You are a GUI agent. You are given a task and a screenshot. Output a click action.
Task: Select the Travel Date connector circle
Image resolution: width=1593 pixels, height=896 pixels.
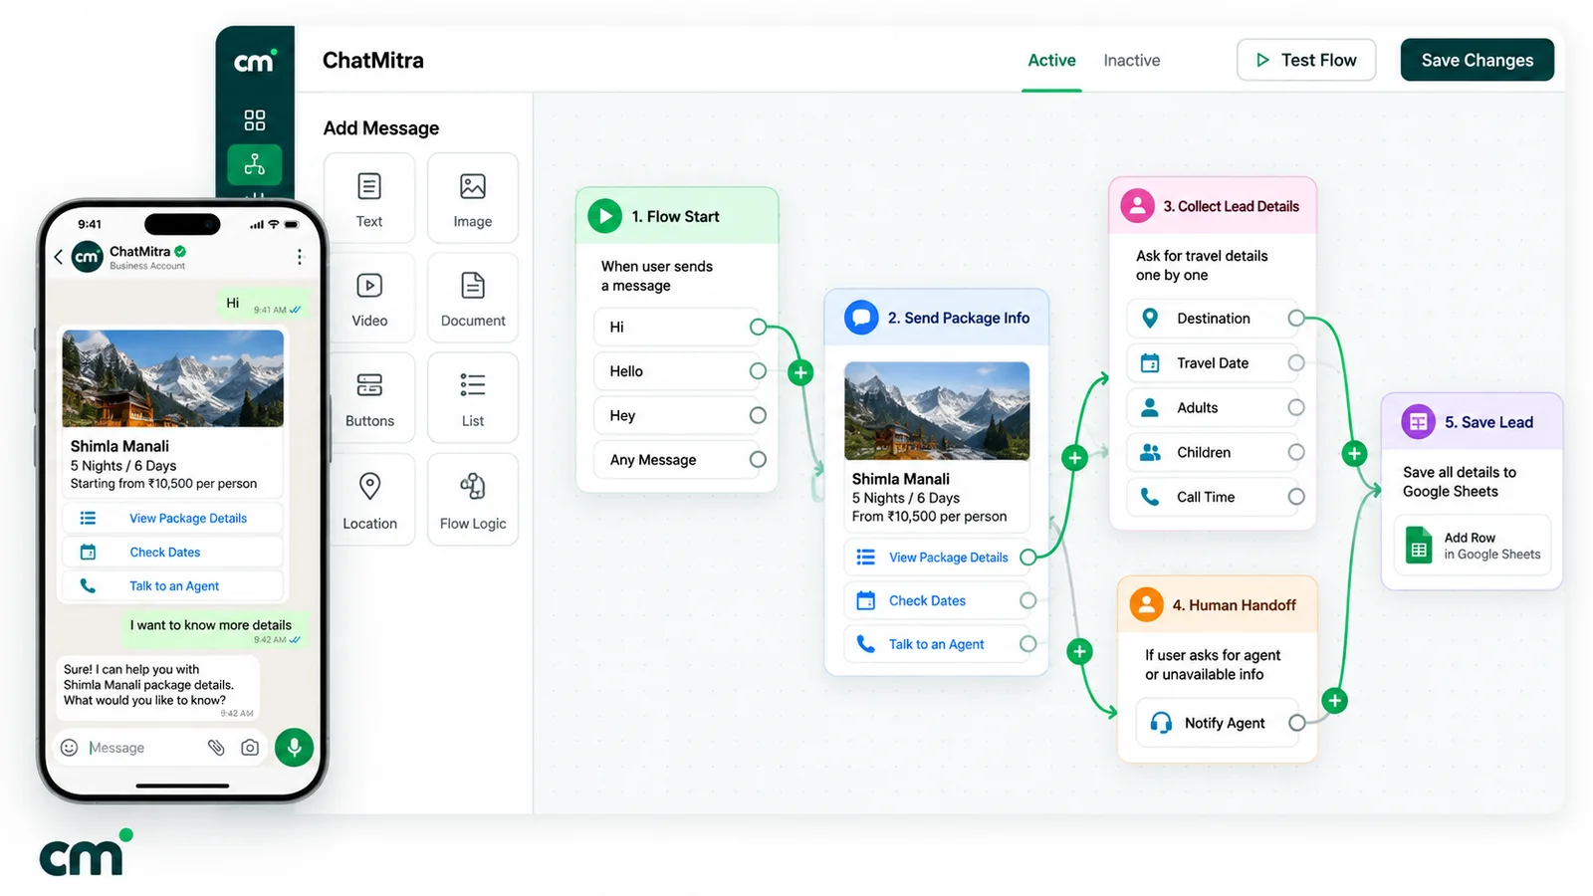pos(1295,362)
